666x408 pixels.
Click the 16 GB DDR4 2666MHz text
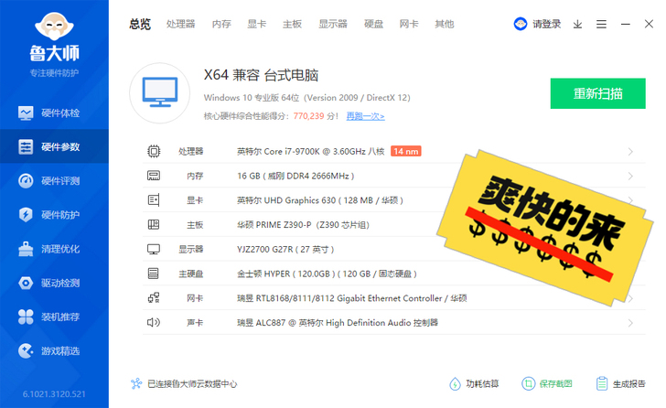tap(295, 176)
